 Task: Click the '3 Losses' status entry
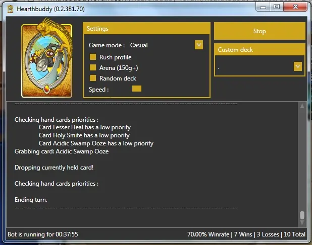(x=268, y=234)
